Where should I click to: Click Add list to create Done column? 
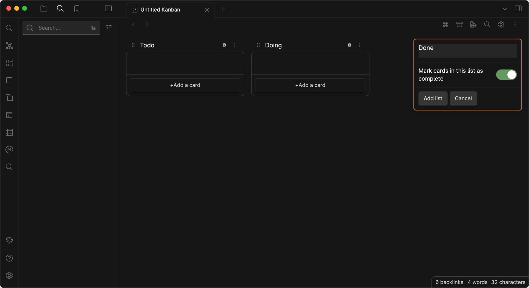click(x=433, y=98)
